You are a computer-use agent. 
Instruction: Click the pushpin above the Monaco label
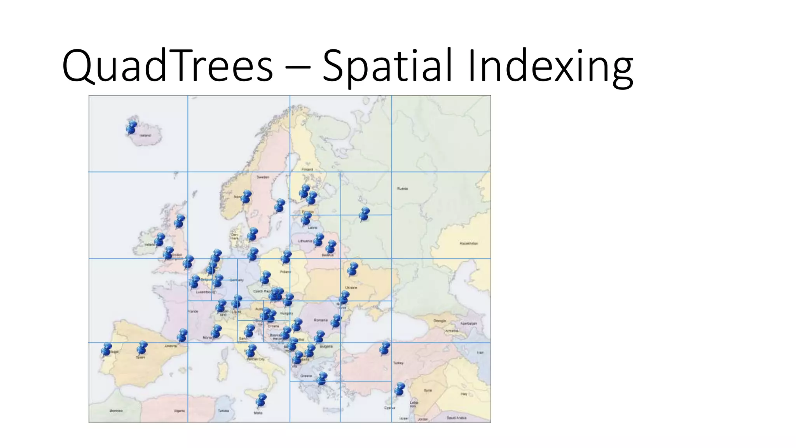[x=216, y=331]
